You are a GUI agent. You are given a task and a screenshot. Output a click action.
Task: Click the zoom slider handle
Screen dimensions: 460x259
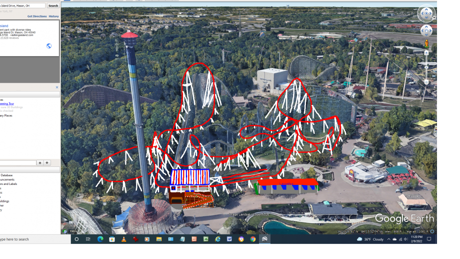pos(426,68)
